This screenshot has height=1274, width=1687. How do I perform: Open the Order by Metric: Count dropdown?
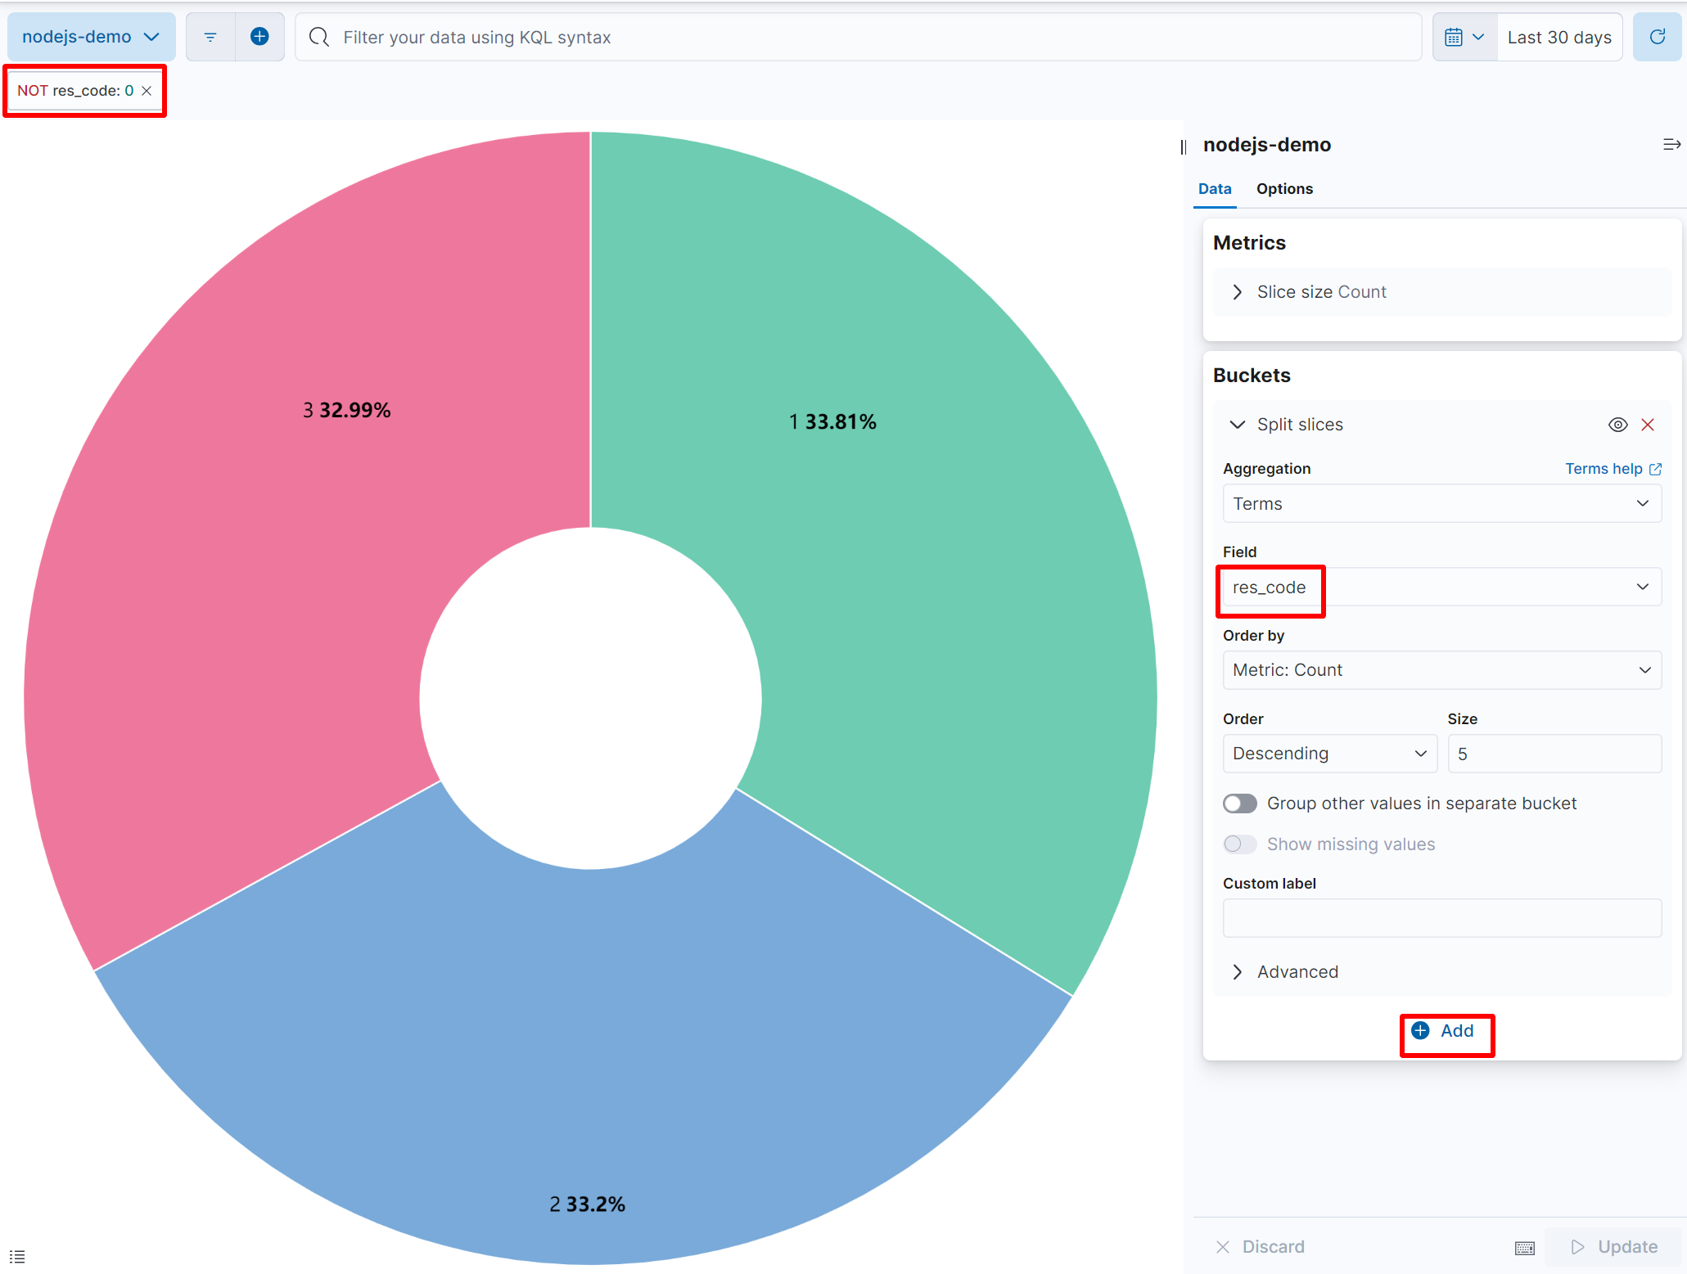1441,670
